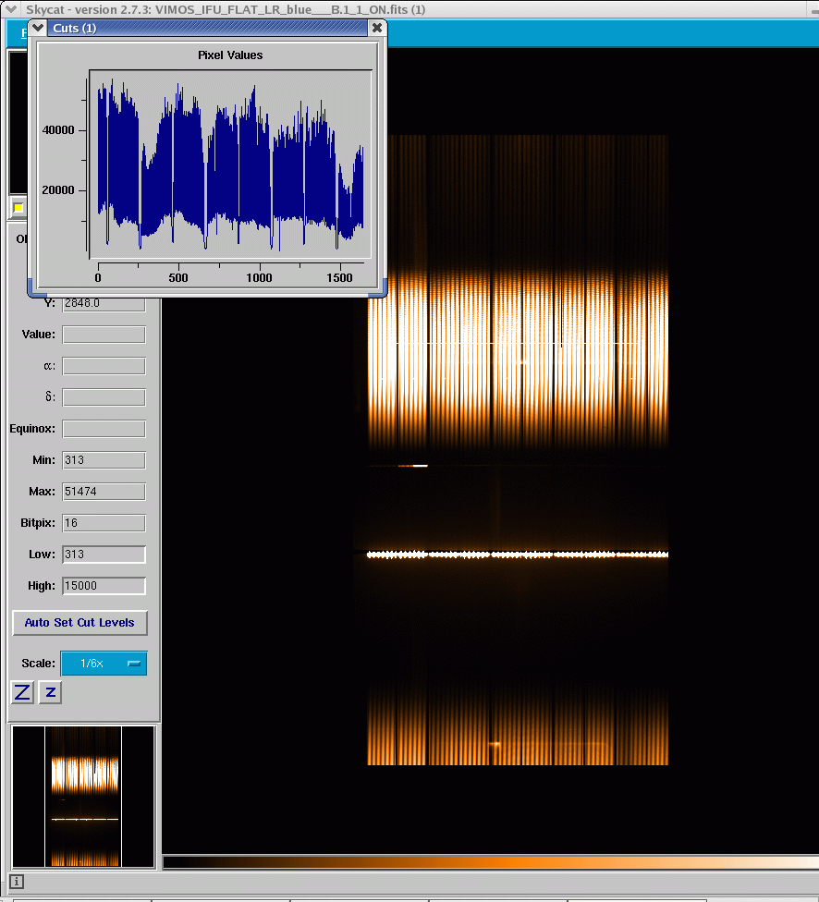
Task: Click the '1000' x-axis label in graph
Action: [259, 278]
